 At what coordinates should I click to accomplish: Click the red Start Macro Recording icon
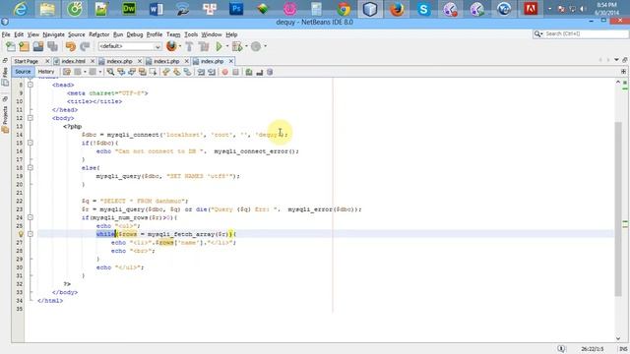225,72
